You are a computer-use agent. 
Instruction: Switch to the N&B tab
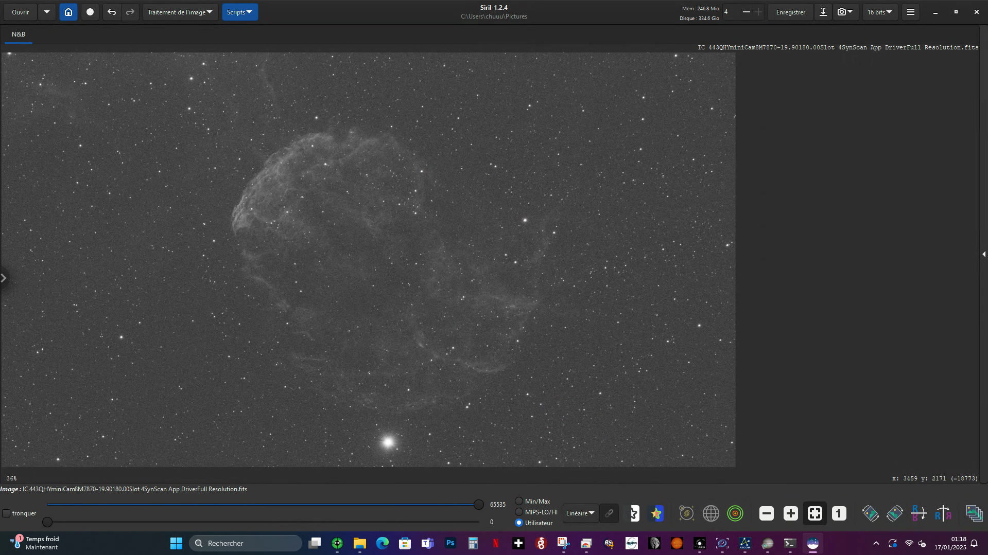(19, 34)
